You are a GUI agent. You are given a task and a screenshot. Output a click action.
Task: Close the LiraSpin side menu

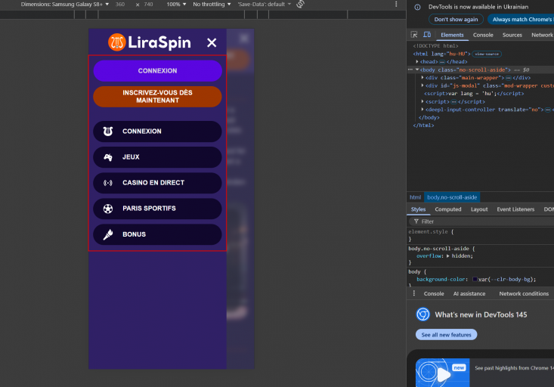coord(212,43)
